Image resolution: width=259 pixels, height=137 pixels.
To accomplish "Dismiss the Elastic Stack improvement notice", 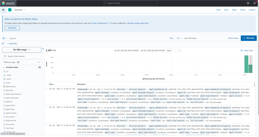I will (12, 28).
